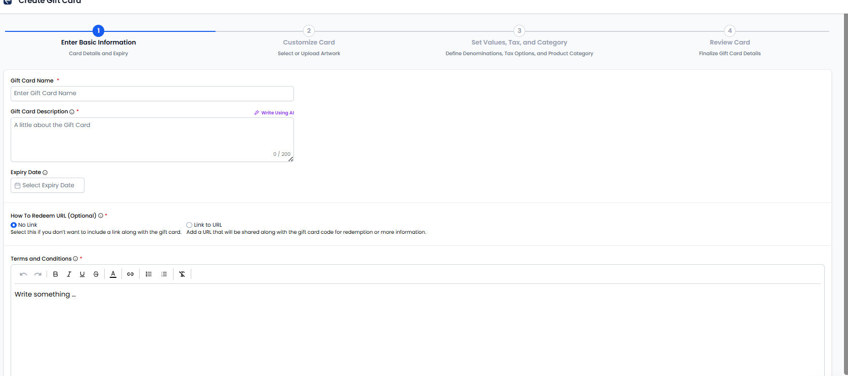Toggle Underline formatting in Terms editor
Viewport: 848px width, 376px height.
pyautogui.click(x=82, y=274)
